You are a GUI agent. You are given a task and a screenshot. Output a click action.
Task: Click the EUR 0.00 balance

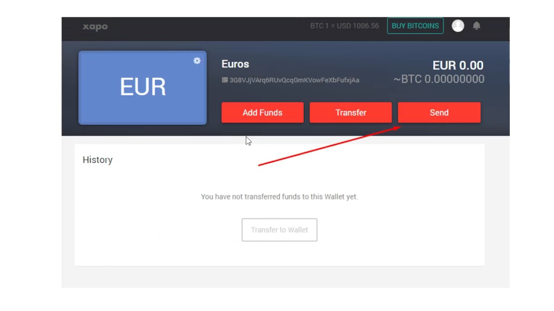[x=458, y=65]
